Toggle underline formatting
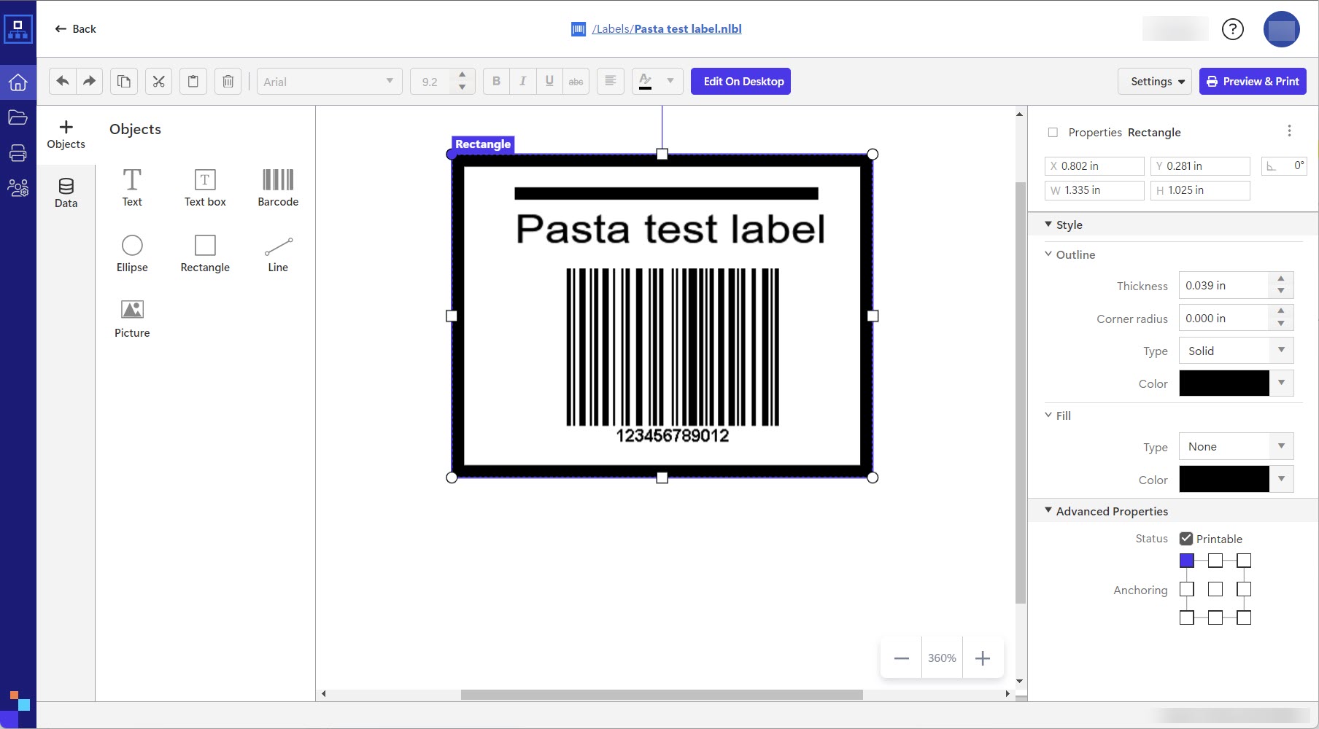This screenshot has width=1319, height=729. tap(549, 82)
